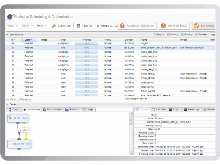Click the split_MtF_tables task node icon
The height and width of the screenshot is (165, 220).
pos(10,117)
